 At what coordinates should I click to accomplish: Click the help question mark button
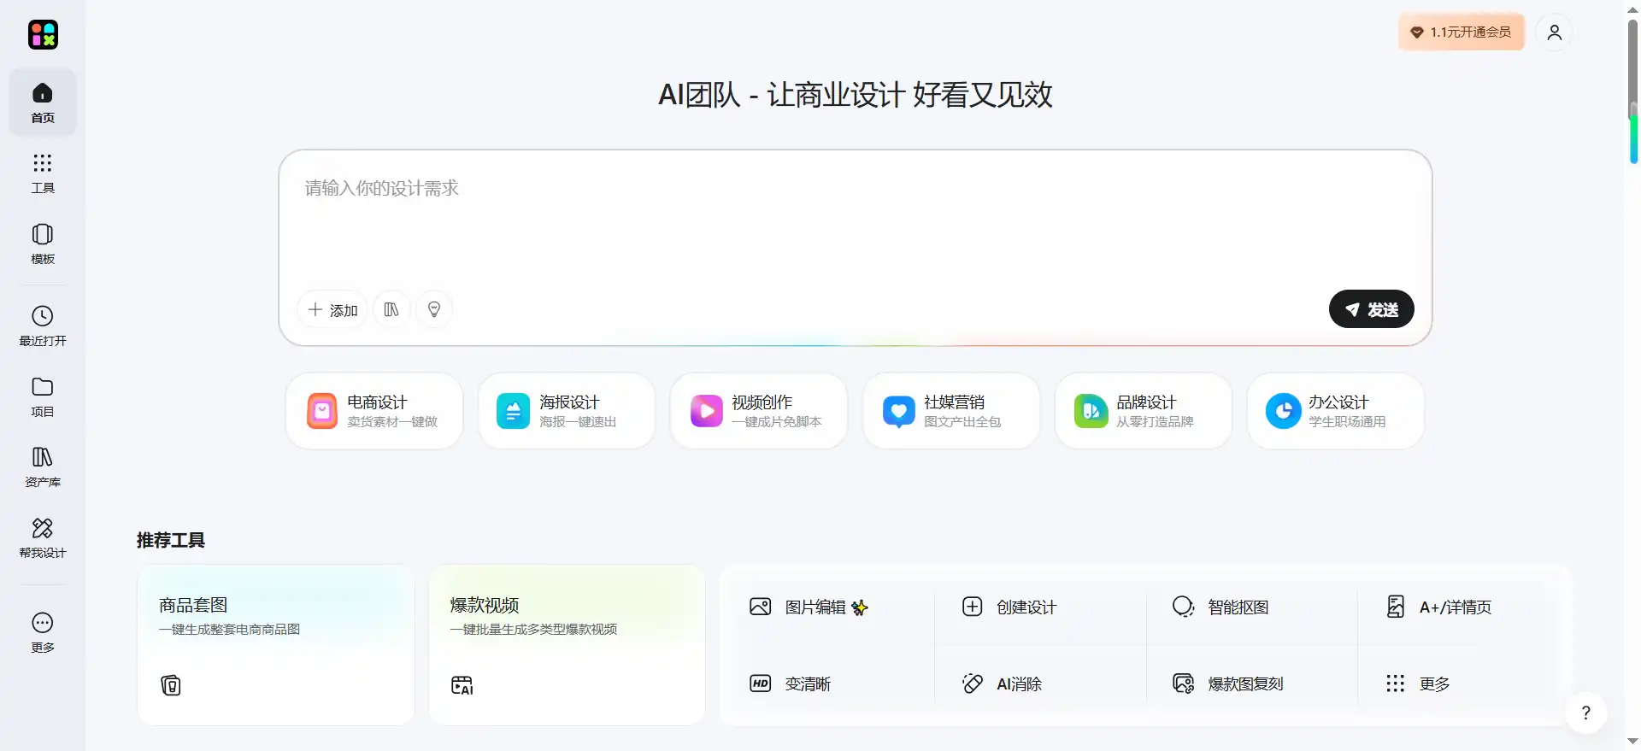click(1586, 713)
